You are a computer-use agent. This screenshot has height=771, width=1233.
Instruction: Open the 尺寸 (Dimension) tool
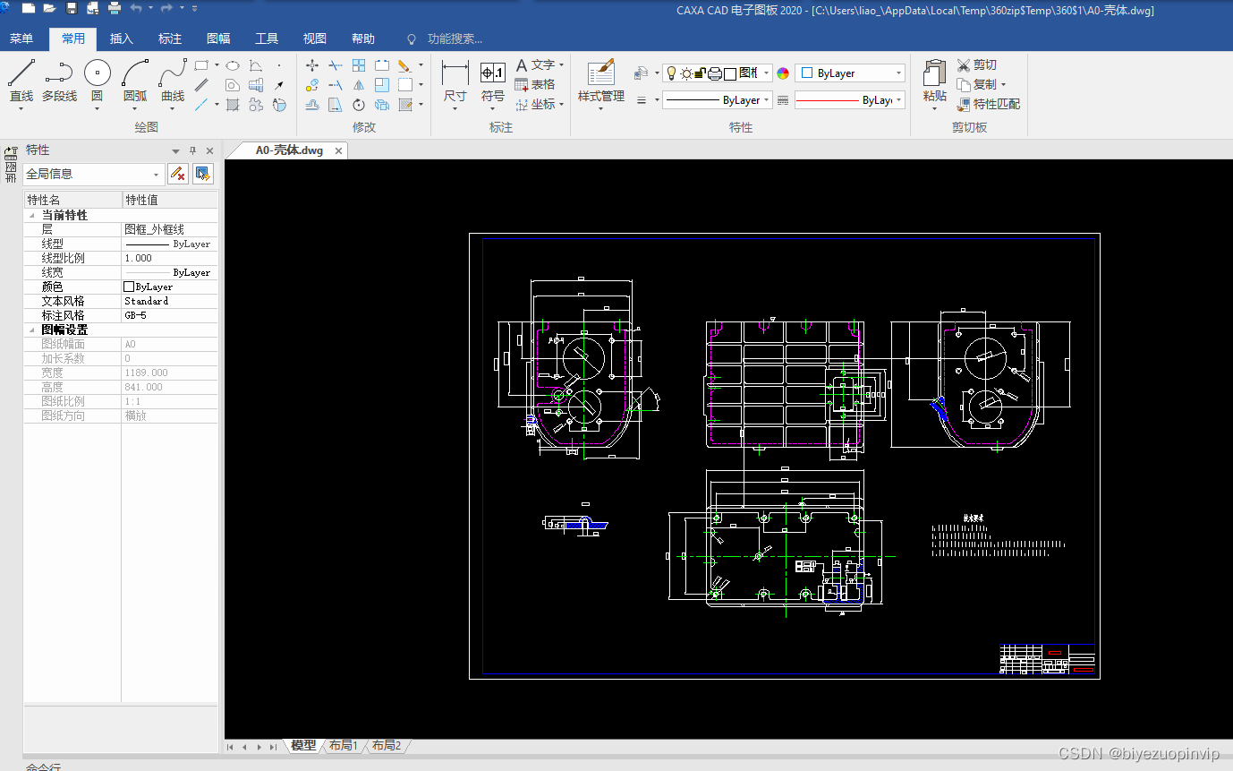[x=455, y=81]
